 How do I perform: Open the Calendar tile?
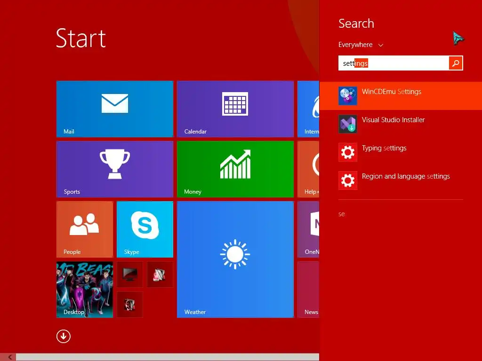tap(235, 109)
